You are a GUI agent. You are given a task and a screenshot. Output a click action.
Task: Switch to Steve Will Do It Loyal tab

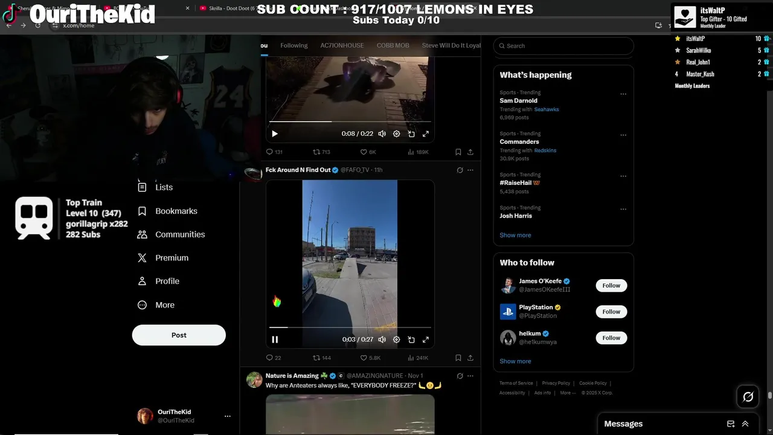pos(451,45)
